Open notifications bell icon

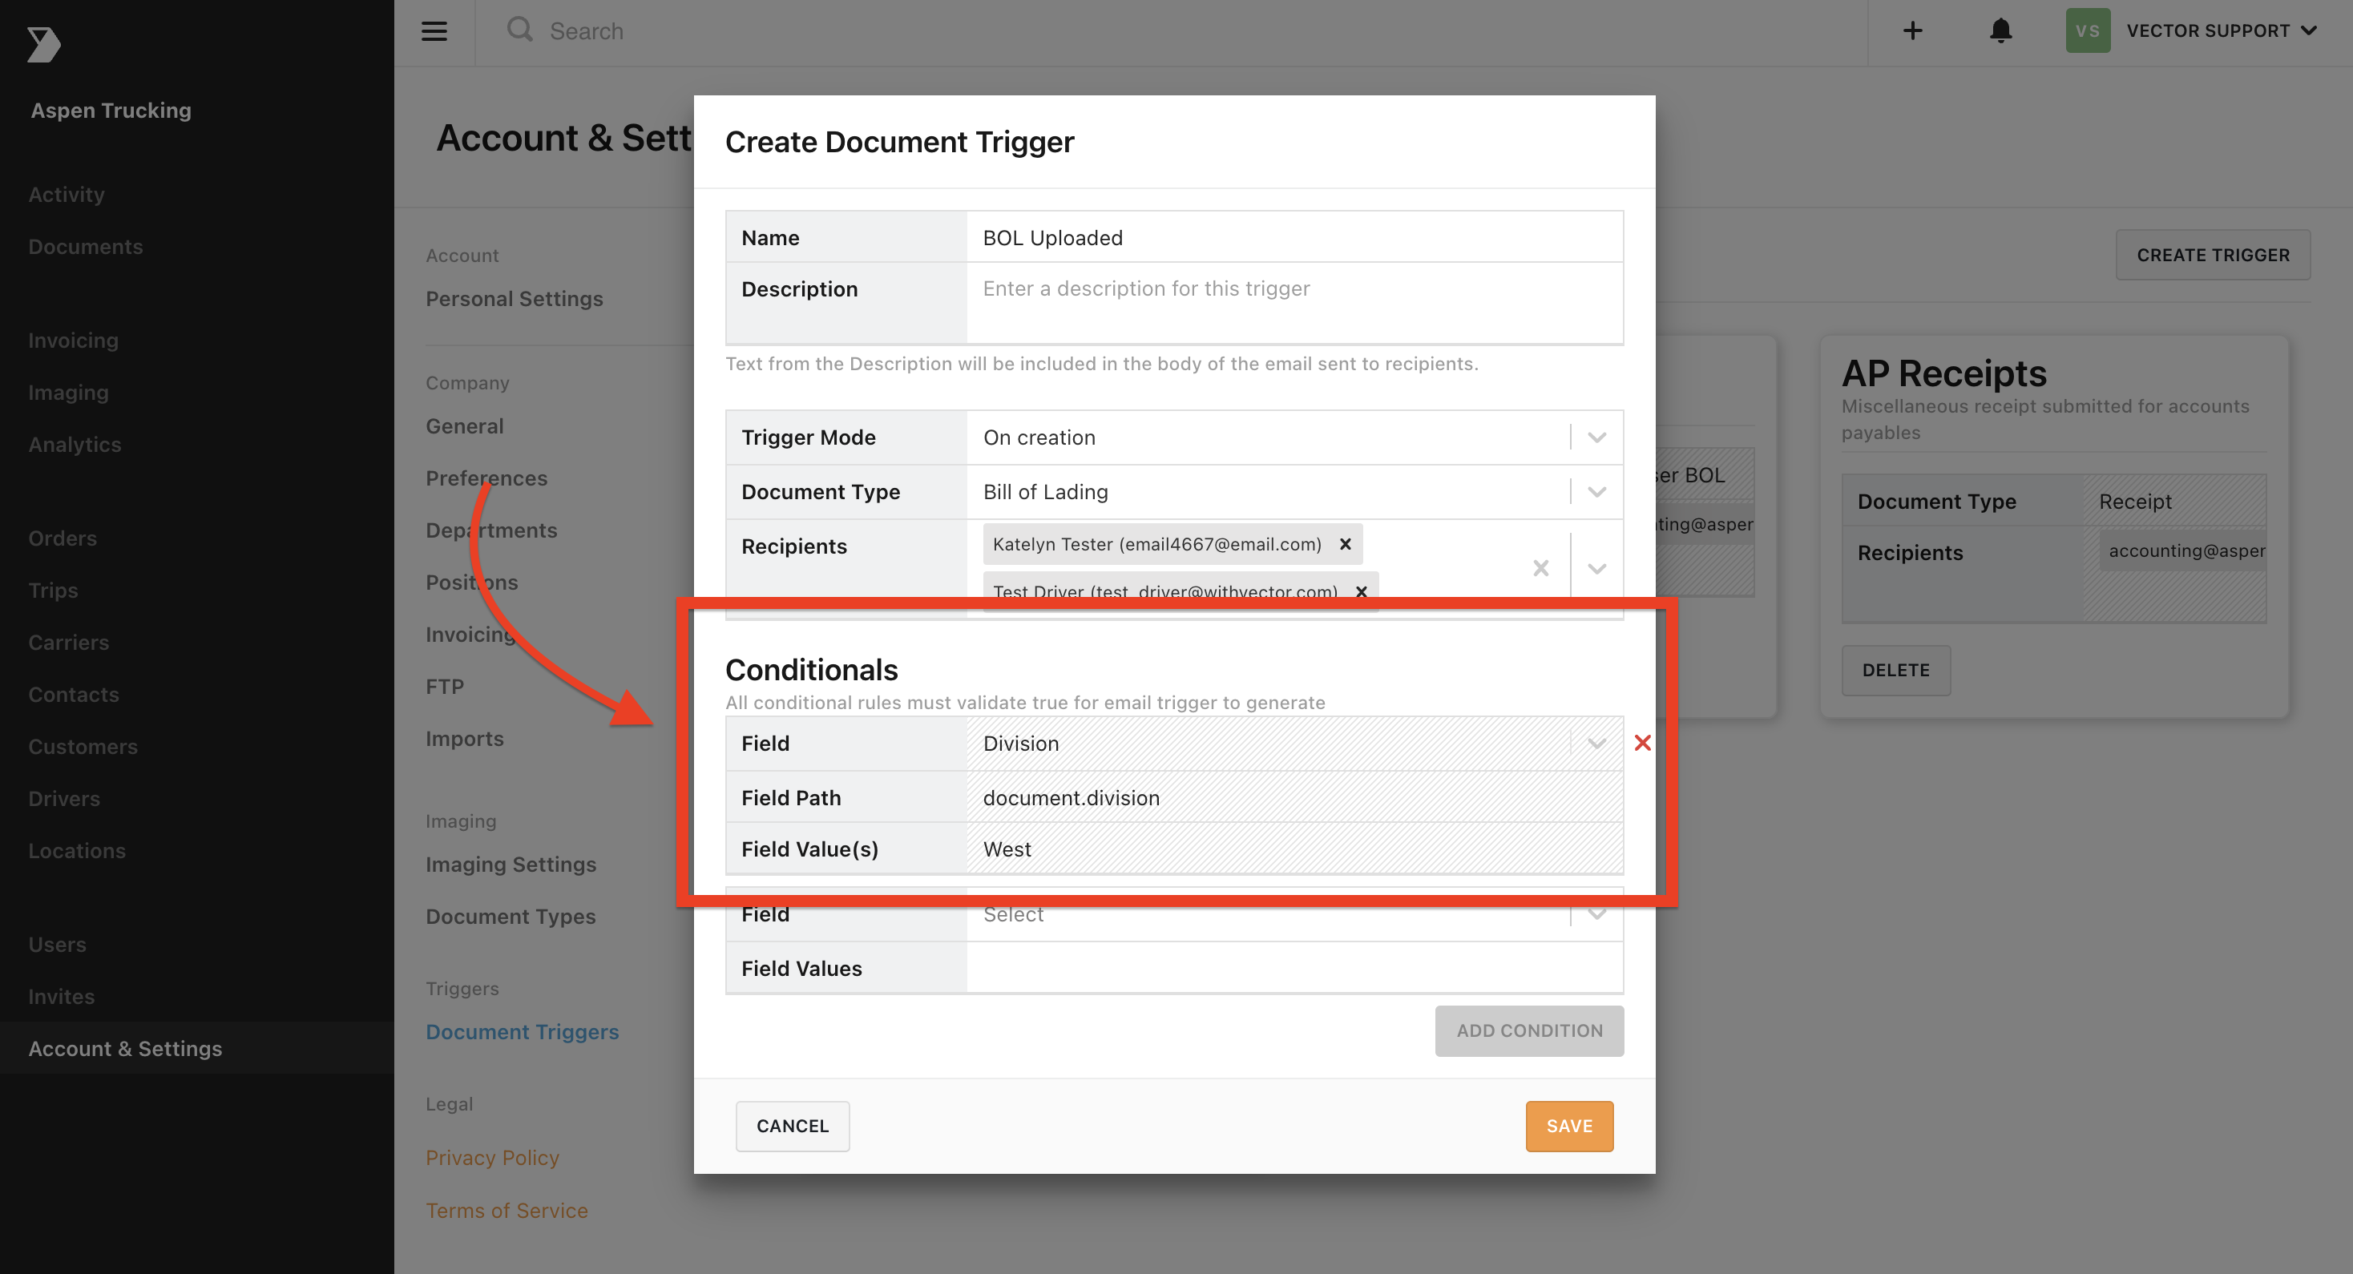coord(2000,31)
